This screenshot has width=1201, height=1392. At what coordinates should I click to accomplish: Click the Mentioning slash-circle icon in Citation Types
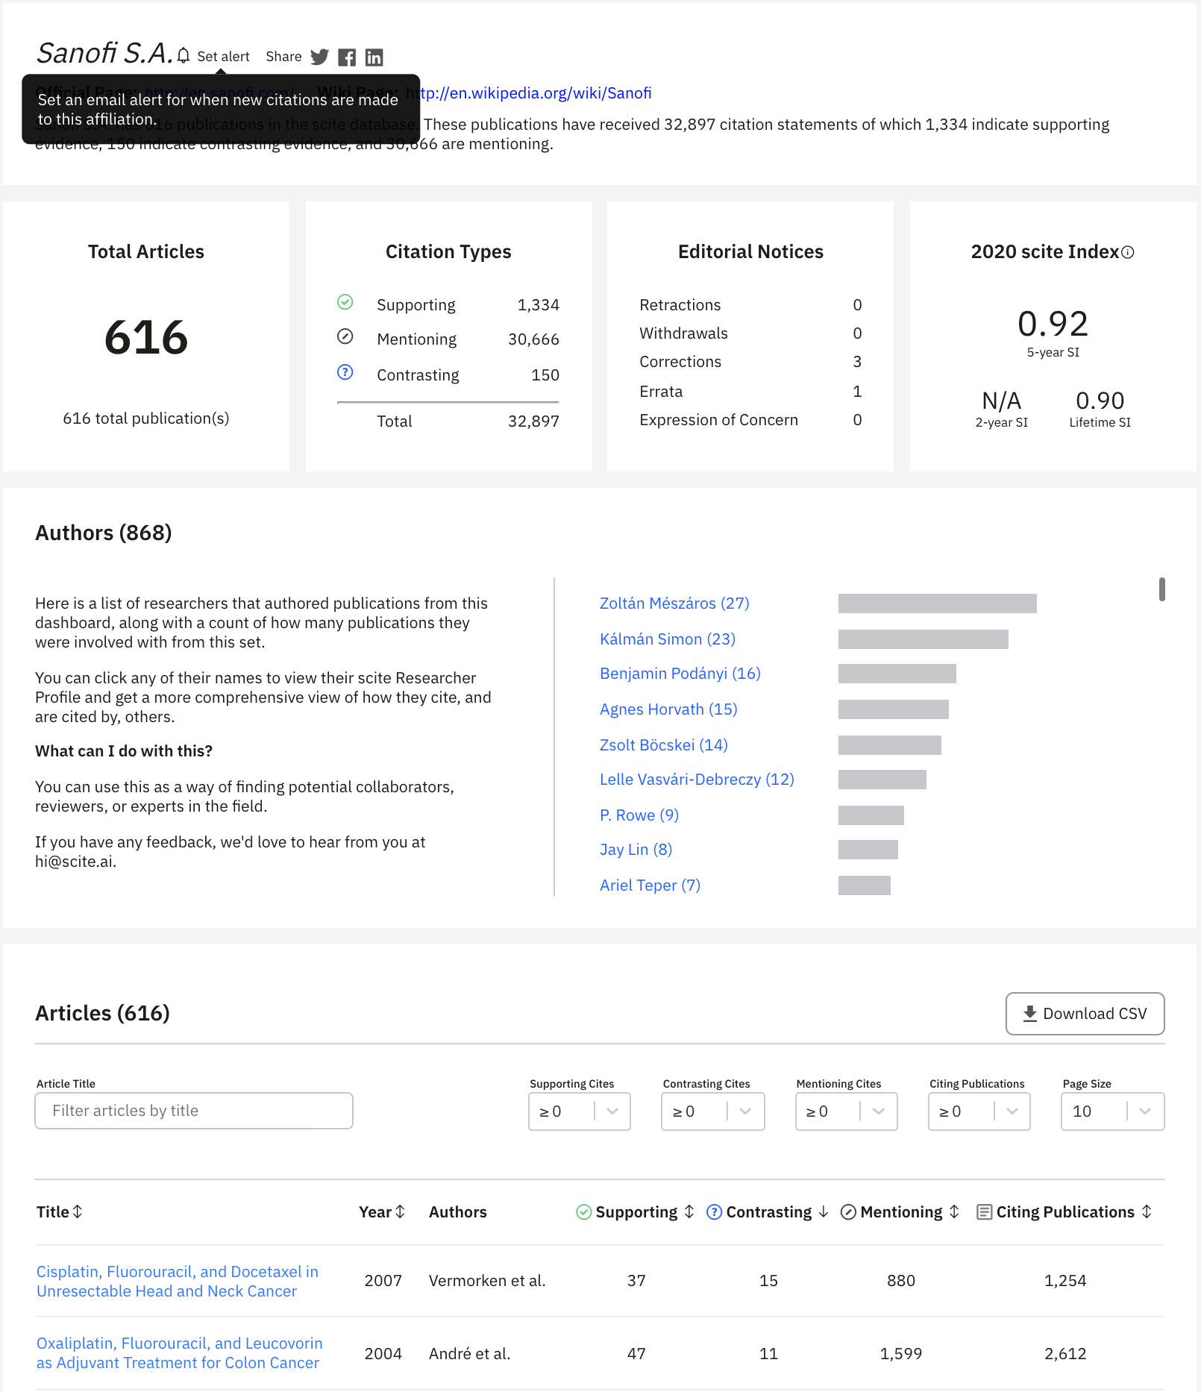(345, 336)
